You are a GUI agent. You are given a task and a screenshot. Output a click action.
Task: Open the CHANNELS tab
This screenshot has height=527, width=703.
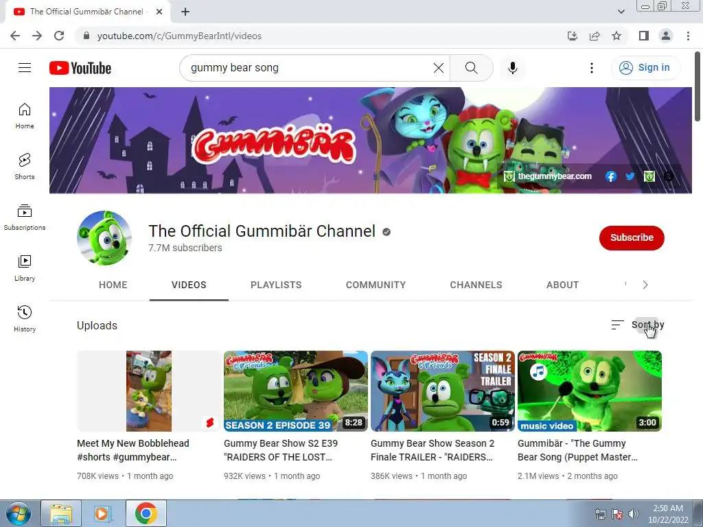(476, 285)
